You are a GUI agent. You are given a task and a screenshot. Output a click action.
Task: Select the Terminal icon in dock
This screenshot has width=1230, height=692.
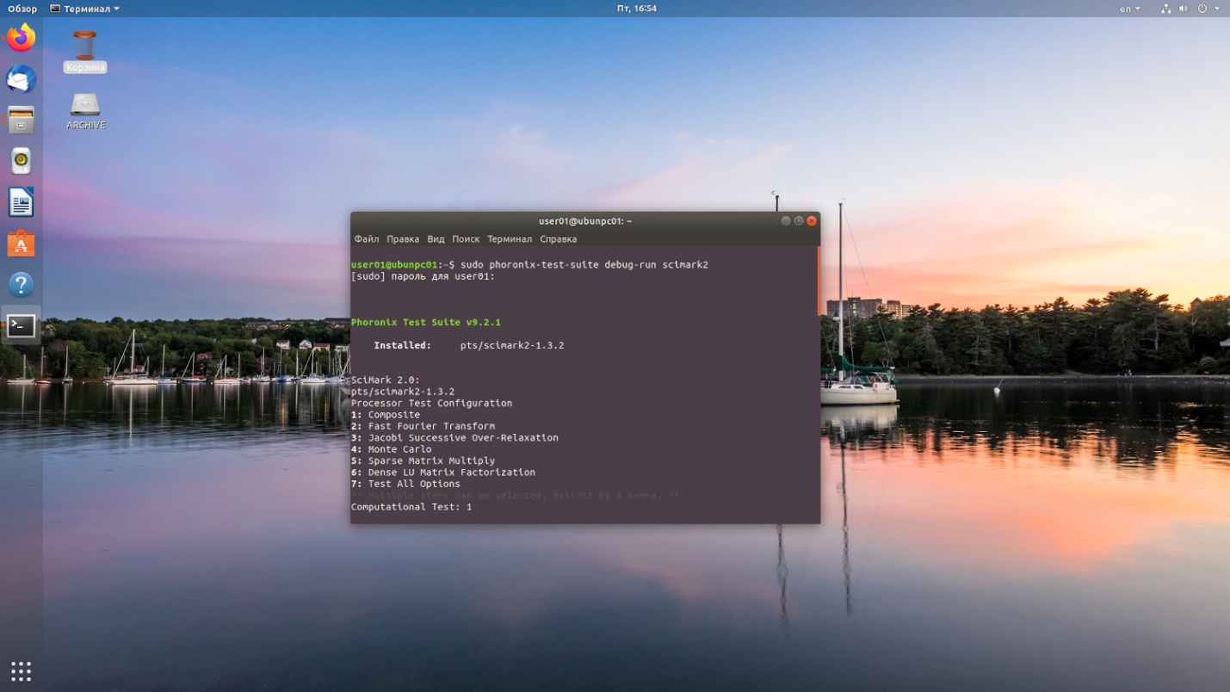[x=21, y=325]
